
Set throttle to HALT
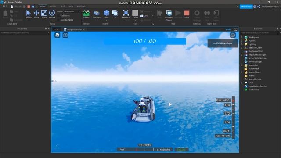227,131
